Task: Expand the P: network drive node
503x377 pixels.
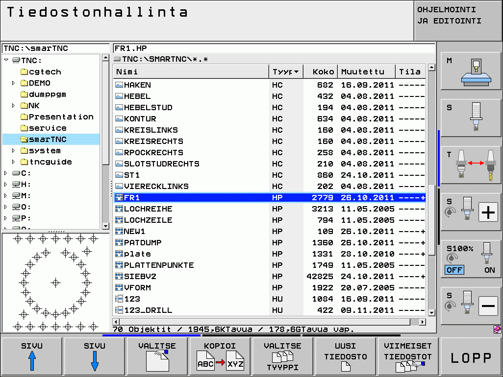Action: 6,218
